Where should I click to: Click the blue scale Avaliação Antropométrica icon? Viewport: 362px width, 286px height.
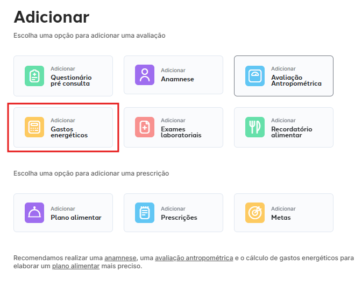tap(255, 76)
